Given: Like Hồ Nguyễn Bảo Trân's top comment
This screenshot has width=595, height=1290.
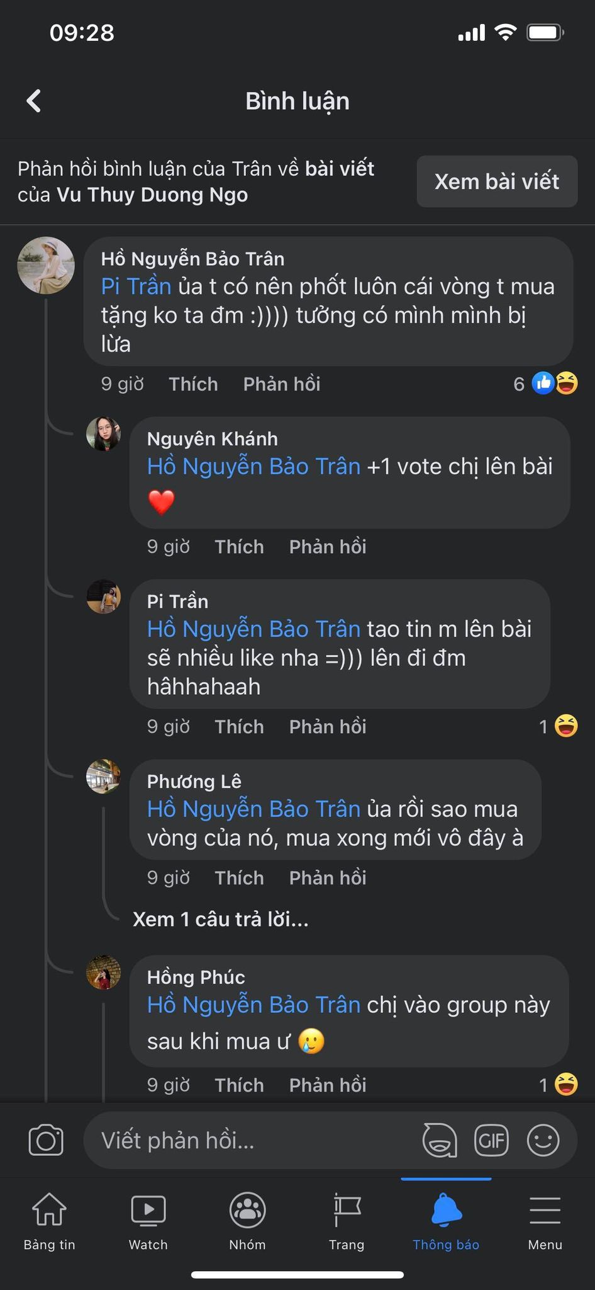Looking at the screenshot, I should point(193,384).
